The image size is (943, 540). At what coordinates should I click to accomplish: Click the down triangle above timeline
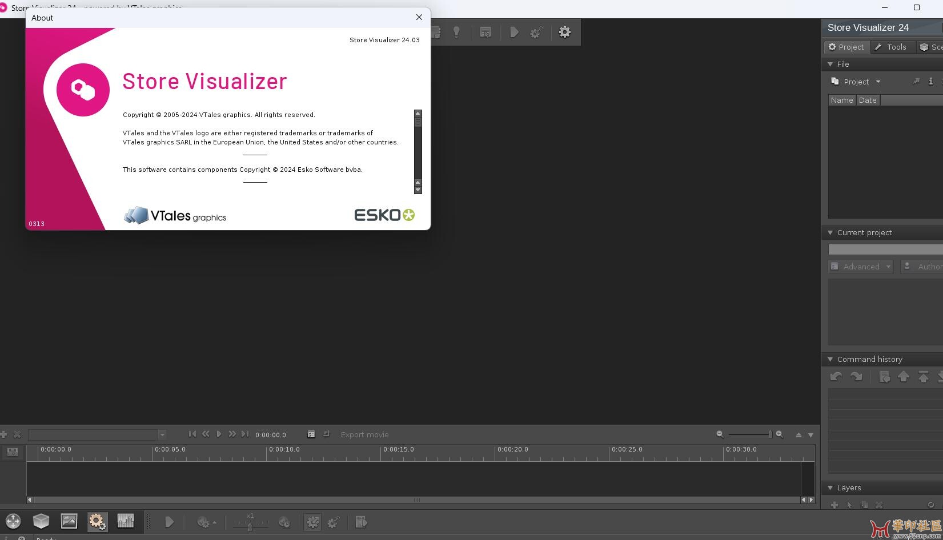pyautogui.click(x=810, y=435)
